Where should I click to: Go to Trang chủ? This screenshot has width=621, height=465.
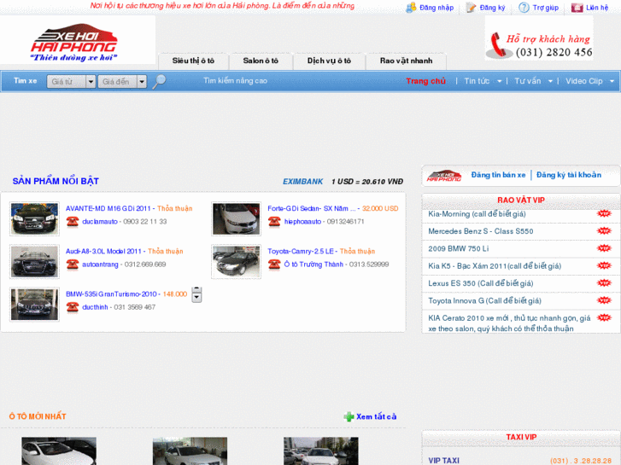(425, 81)
